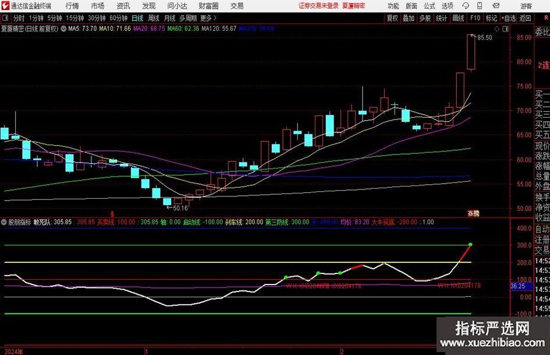The width and height of the screenshot is (550, 355).
Task: Toggle right side panel icon on chart
Action: pos(505,29)
